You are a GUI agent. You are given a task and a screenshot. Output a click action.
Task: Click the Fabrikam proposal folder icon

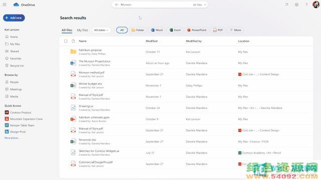tap(73, 52)
